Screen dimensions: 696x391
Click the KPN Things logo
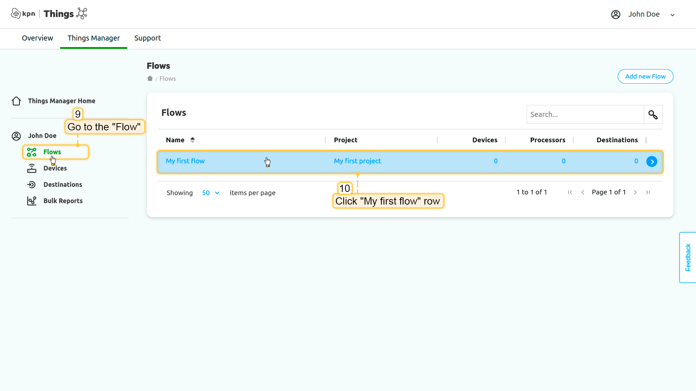pos(49,14)
